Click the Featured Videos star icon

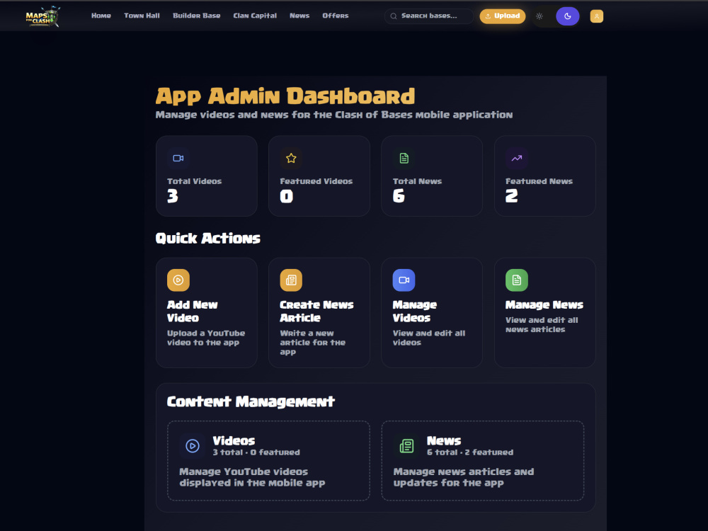291,158
